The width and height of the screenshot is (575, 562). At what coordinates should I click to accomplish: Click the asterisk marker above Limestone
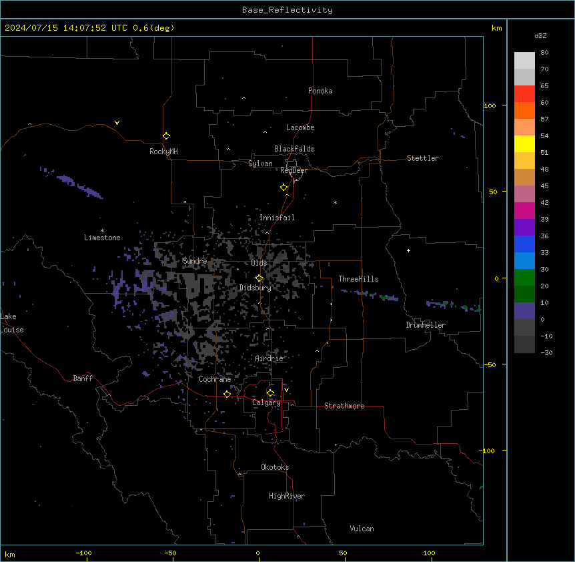(102, 231)
